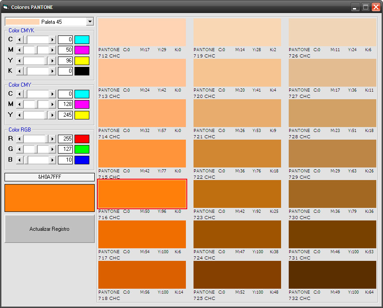Click right arrow of CMY Y scrollbar
The width and height of the screenshot is (383, 308).
point(52,115)
